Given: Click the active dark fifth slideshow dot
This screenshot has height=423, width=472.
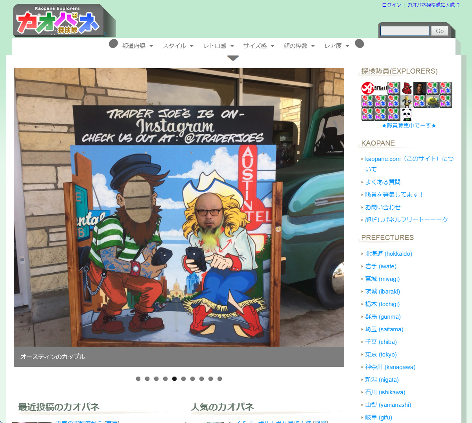Looking at the screenshot, I should coord(174,379).
